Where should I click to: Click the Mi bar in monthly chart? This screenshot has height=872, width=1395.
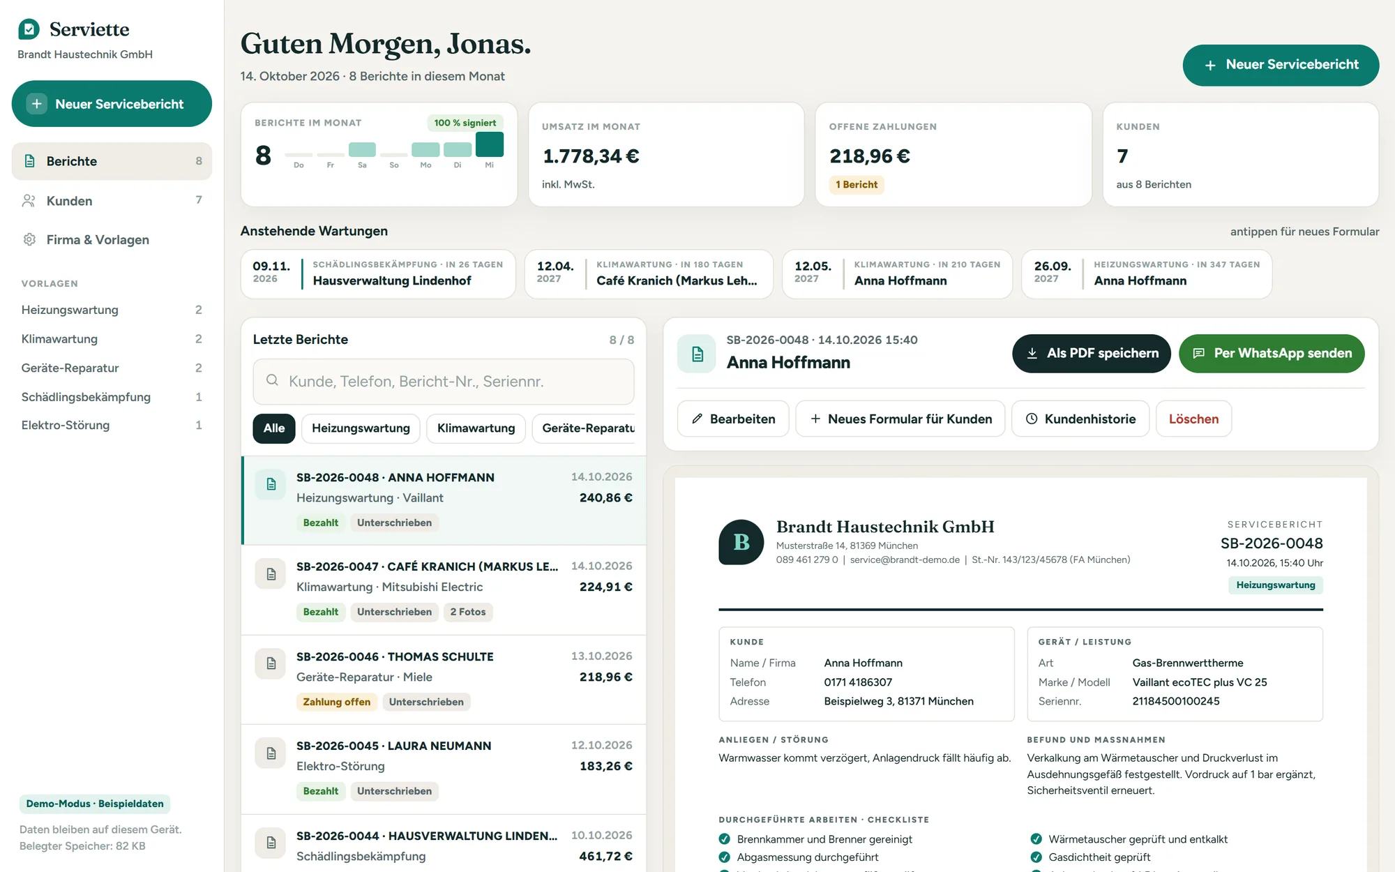pos(490,144)
